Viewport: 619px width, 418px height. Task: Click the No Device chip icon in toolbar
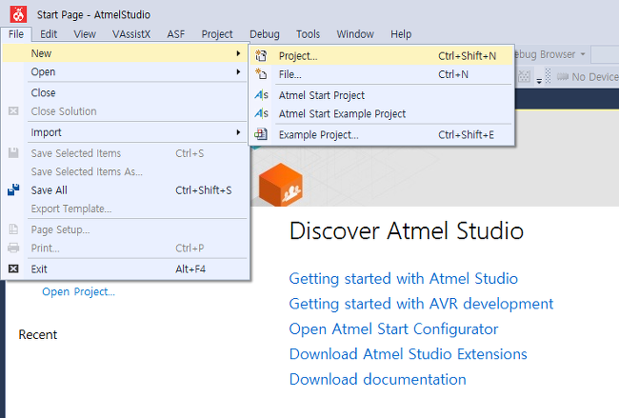coord(563,76)
